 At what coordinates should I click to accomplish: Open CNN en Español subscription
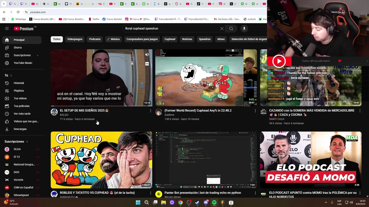(x=22, y=187)
